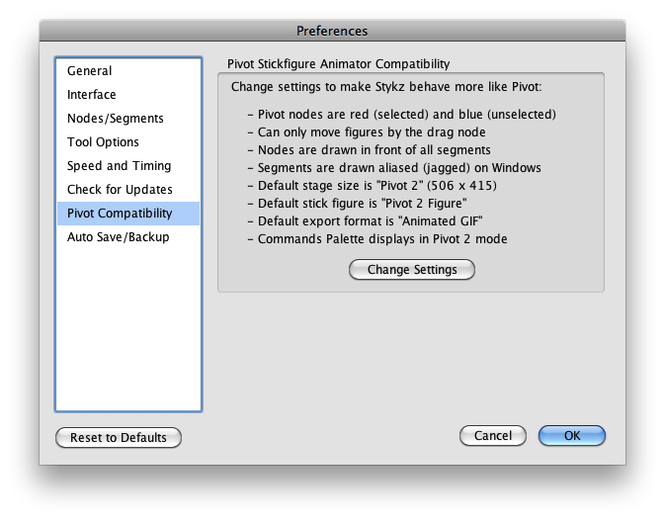Go to Check for Updates section
665x524 pixels.
(x=128, y=190)
